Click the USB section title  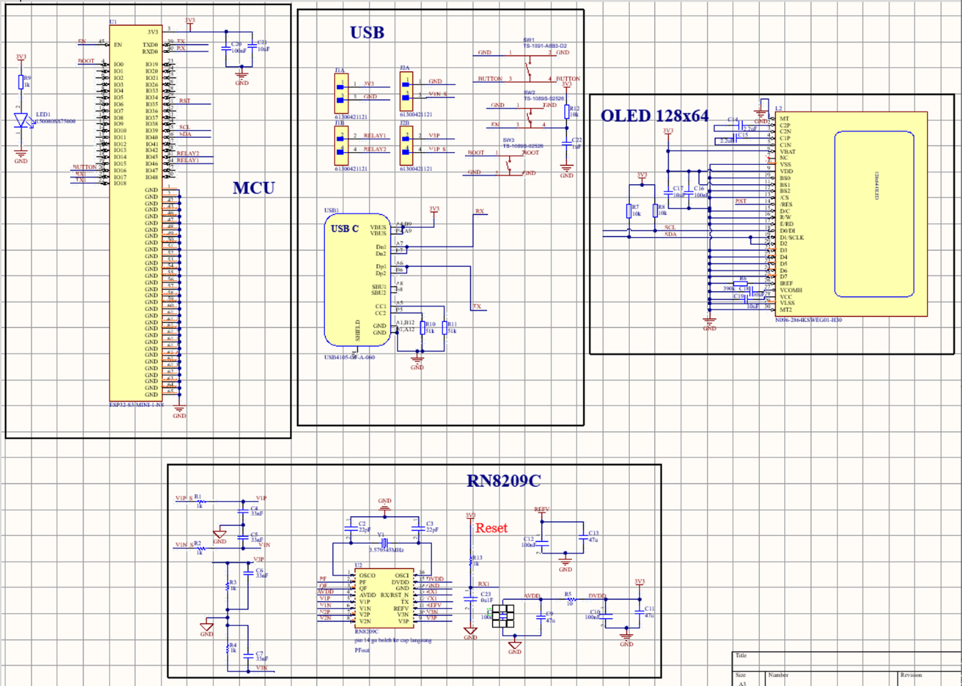pyautogui.click(x=367, y=32)
